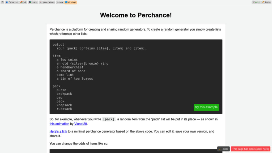
Task: Click the 'rucksack' line in code block
Action: tap(64, 109)
